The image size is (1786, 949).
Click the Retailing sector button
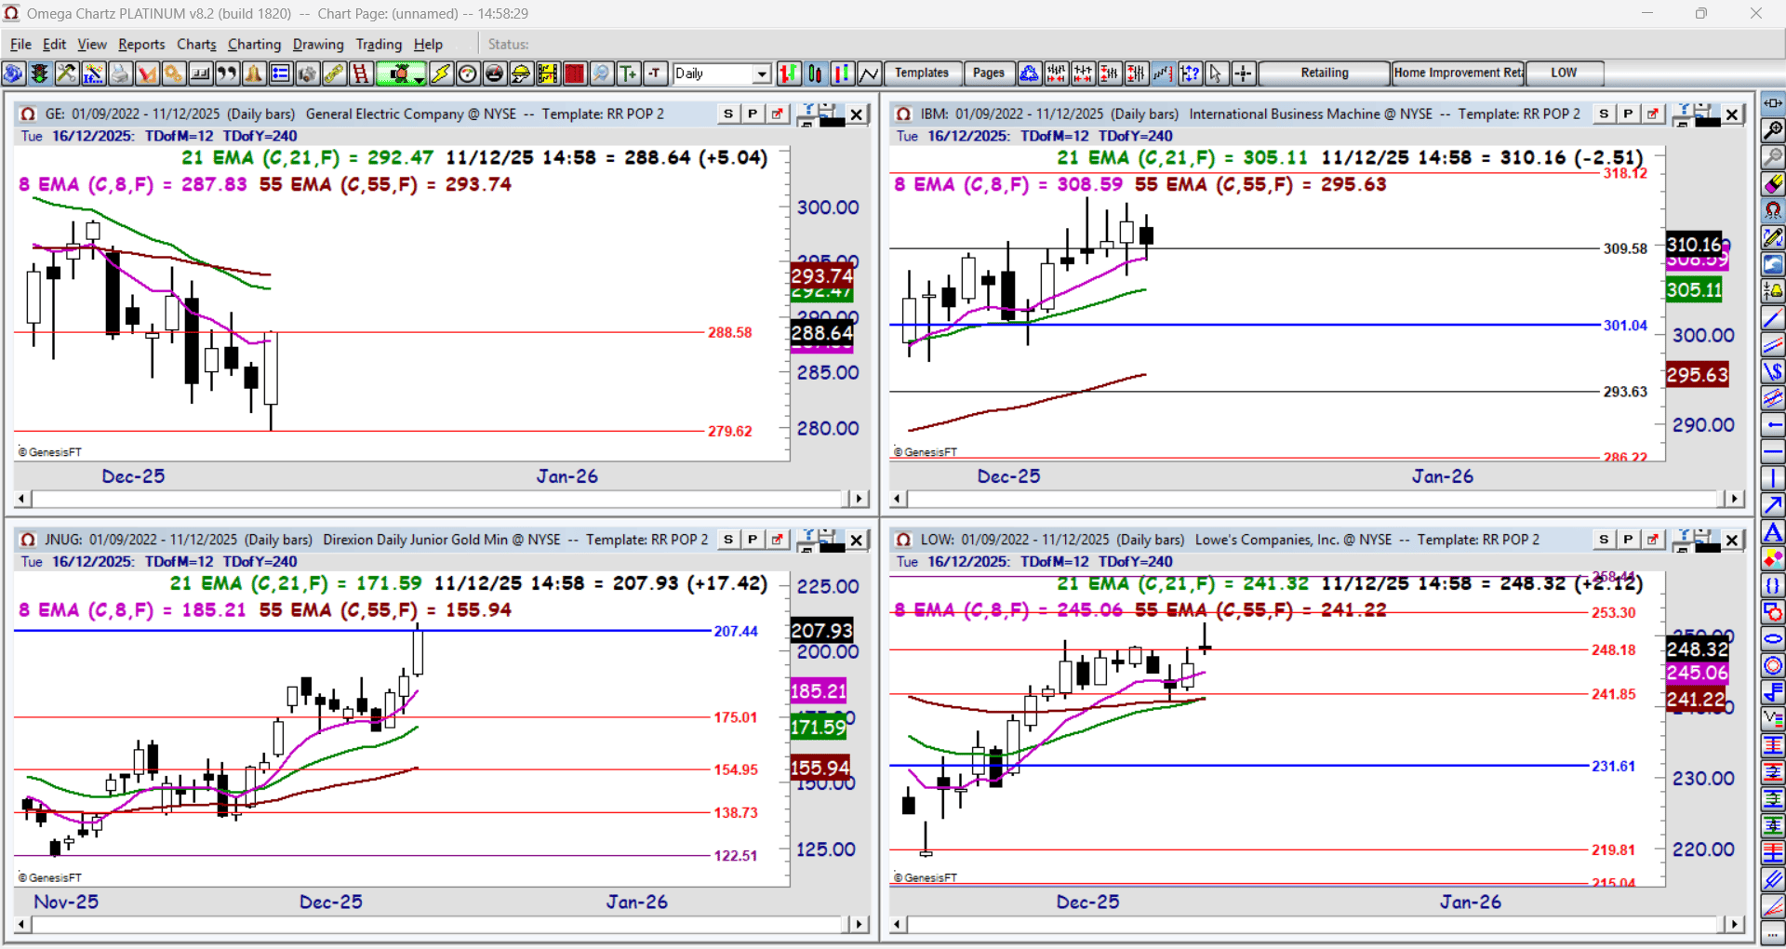point(1325,74)
